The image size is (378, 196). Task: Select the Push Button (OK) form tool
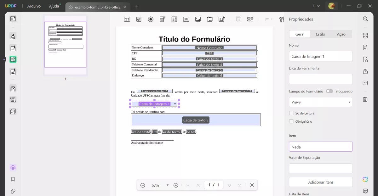(x=186, y=19)
